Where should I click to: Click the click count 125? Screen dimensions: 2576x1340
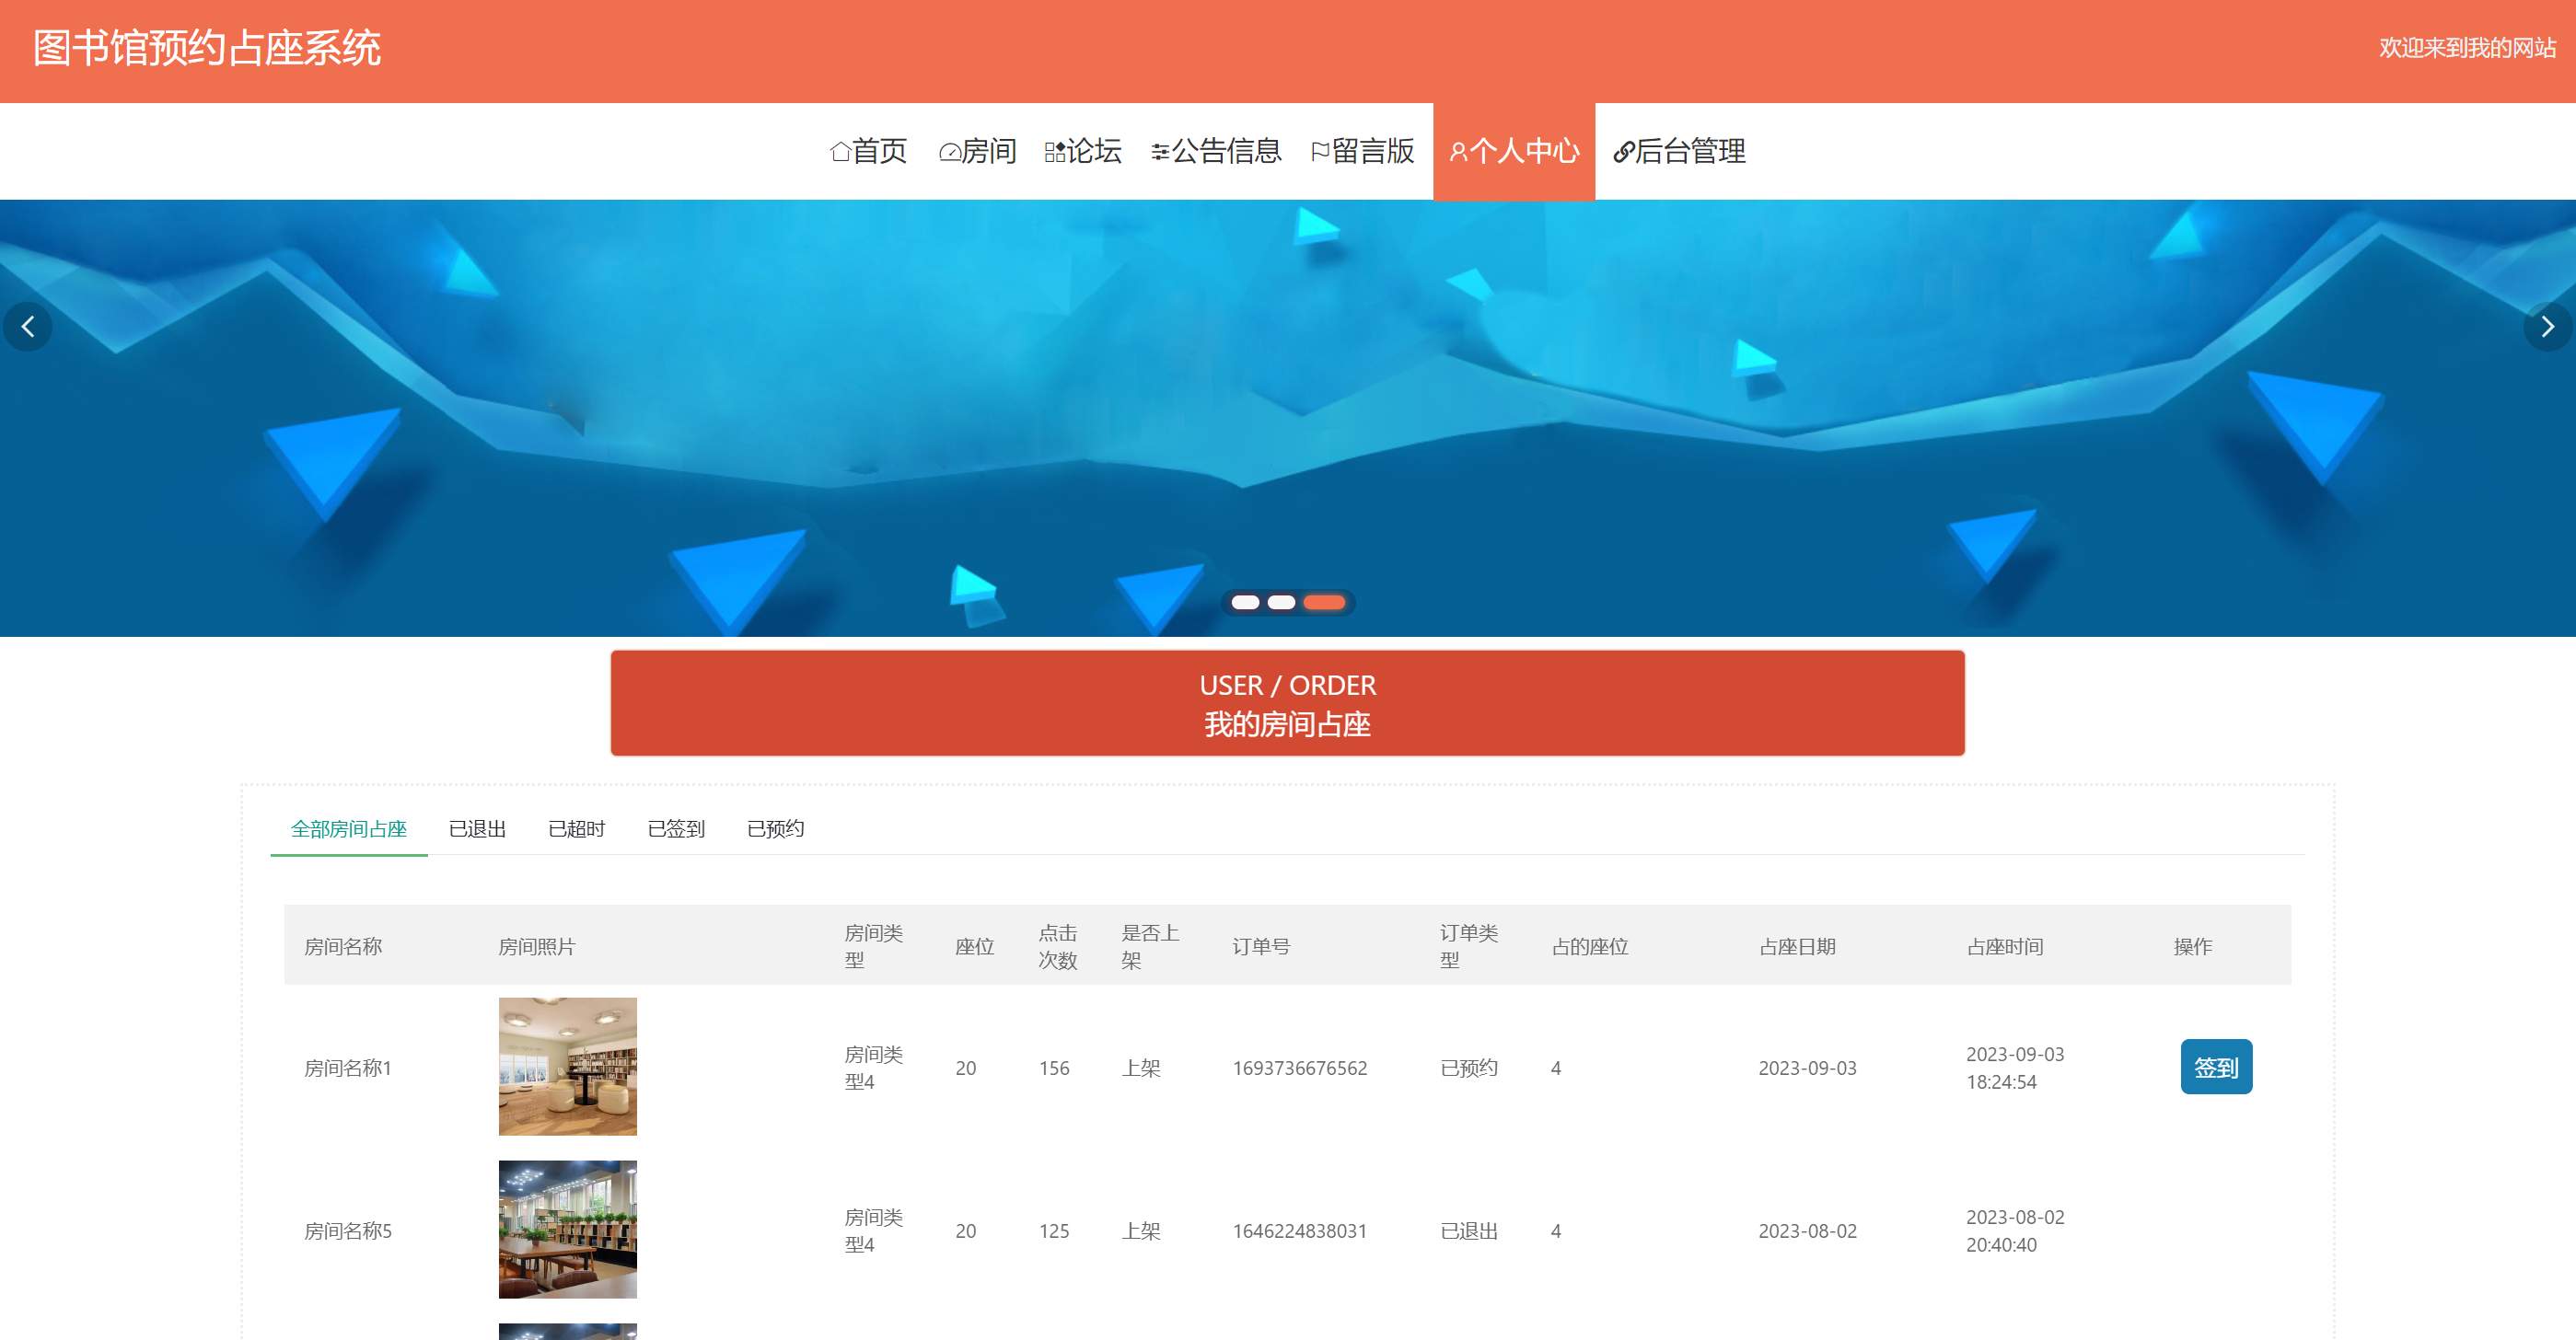pyautogui.click(x=1054, y=1231)
